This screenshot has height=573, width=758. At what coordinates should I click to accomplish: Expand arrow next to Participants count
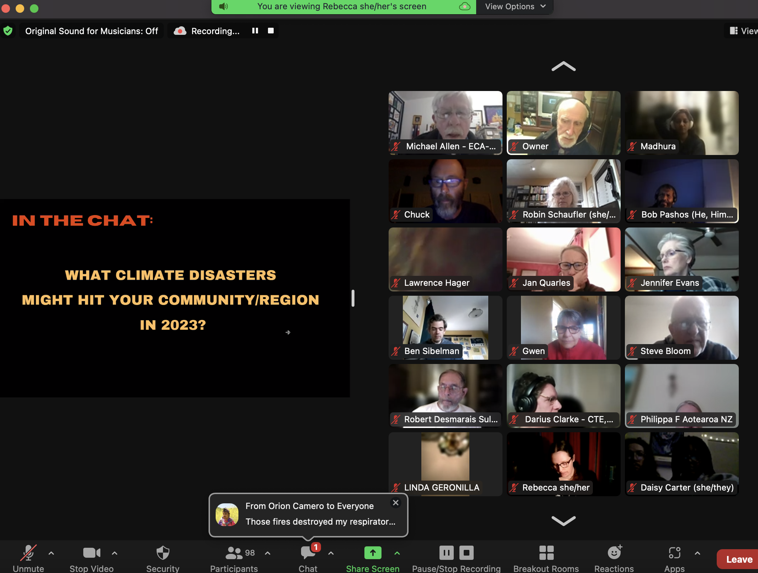click(x=268, y=553)
